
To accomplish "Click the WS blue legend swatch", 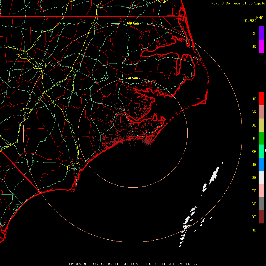I will (x=261, y=164).
